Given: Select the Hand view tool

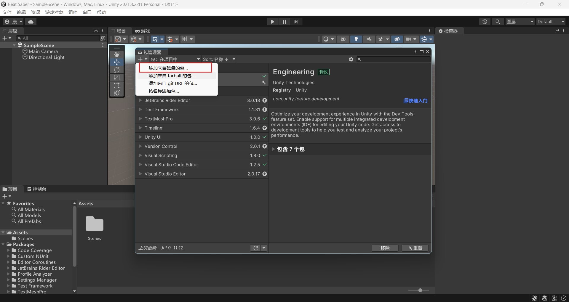Looking at the screenshot, I should point(117,54).
